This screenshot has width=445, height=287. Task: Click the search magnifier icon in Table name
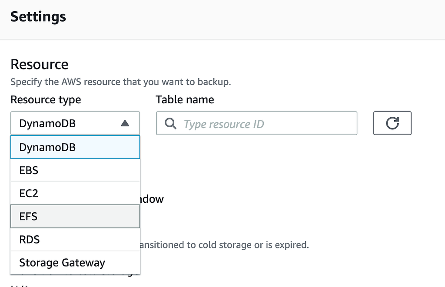coord(170,123)
